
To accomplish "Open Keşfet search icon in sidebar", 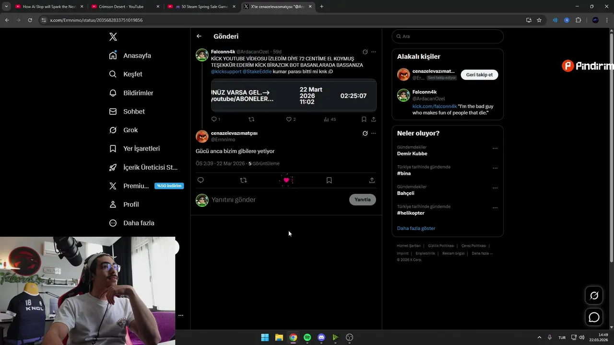I will tap(113, 74).
